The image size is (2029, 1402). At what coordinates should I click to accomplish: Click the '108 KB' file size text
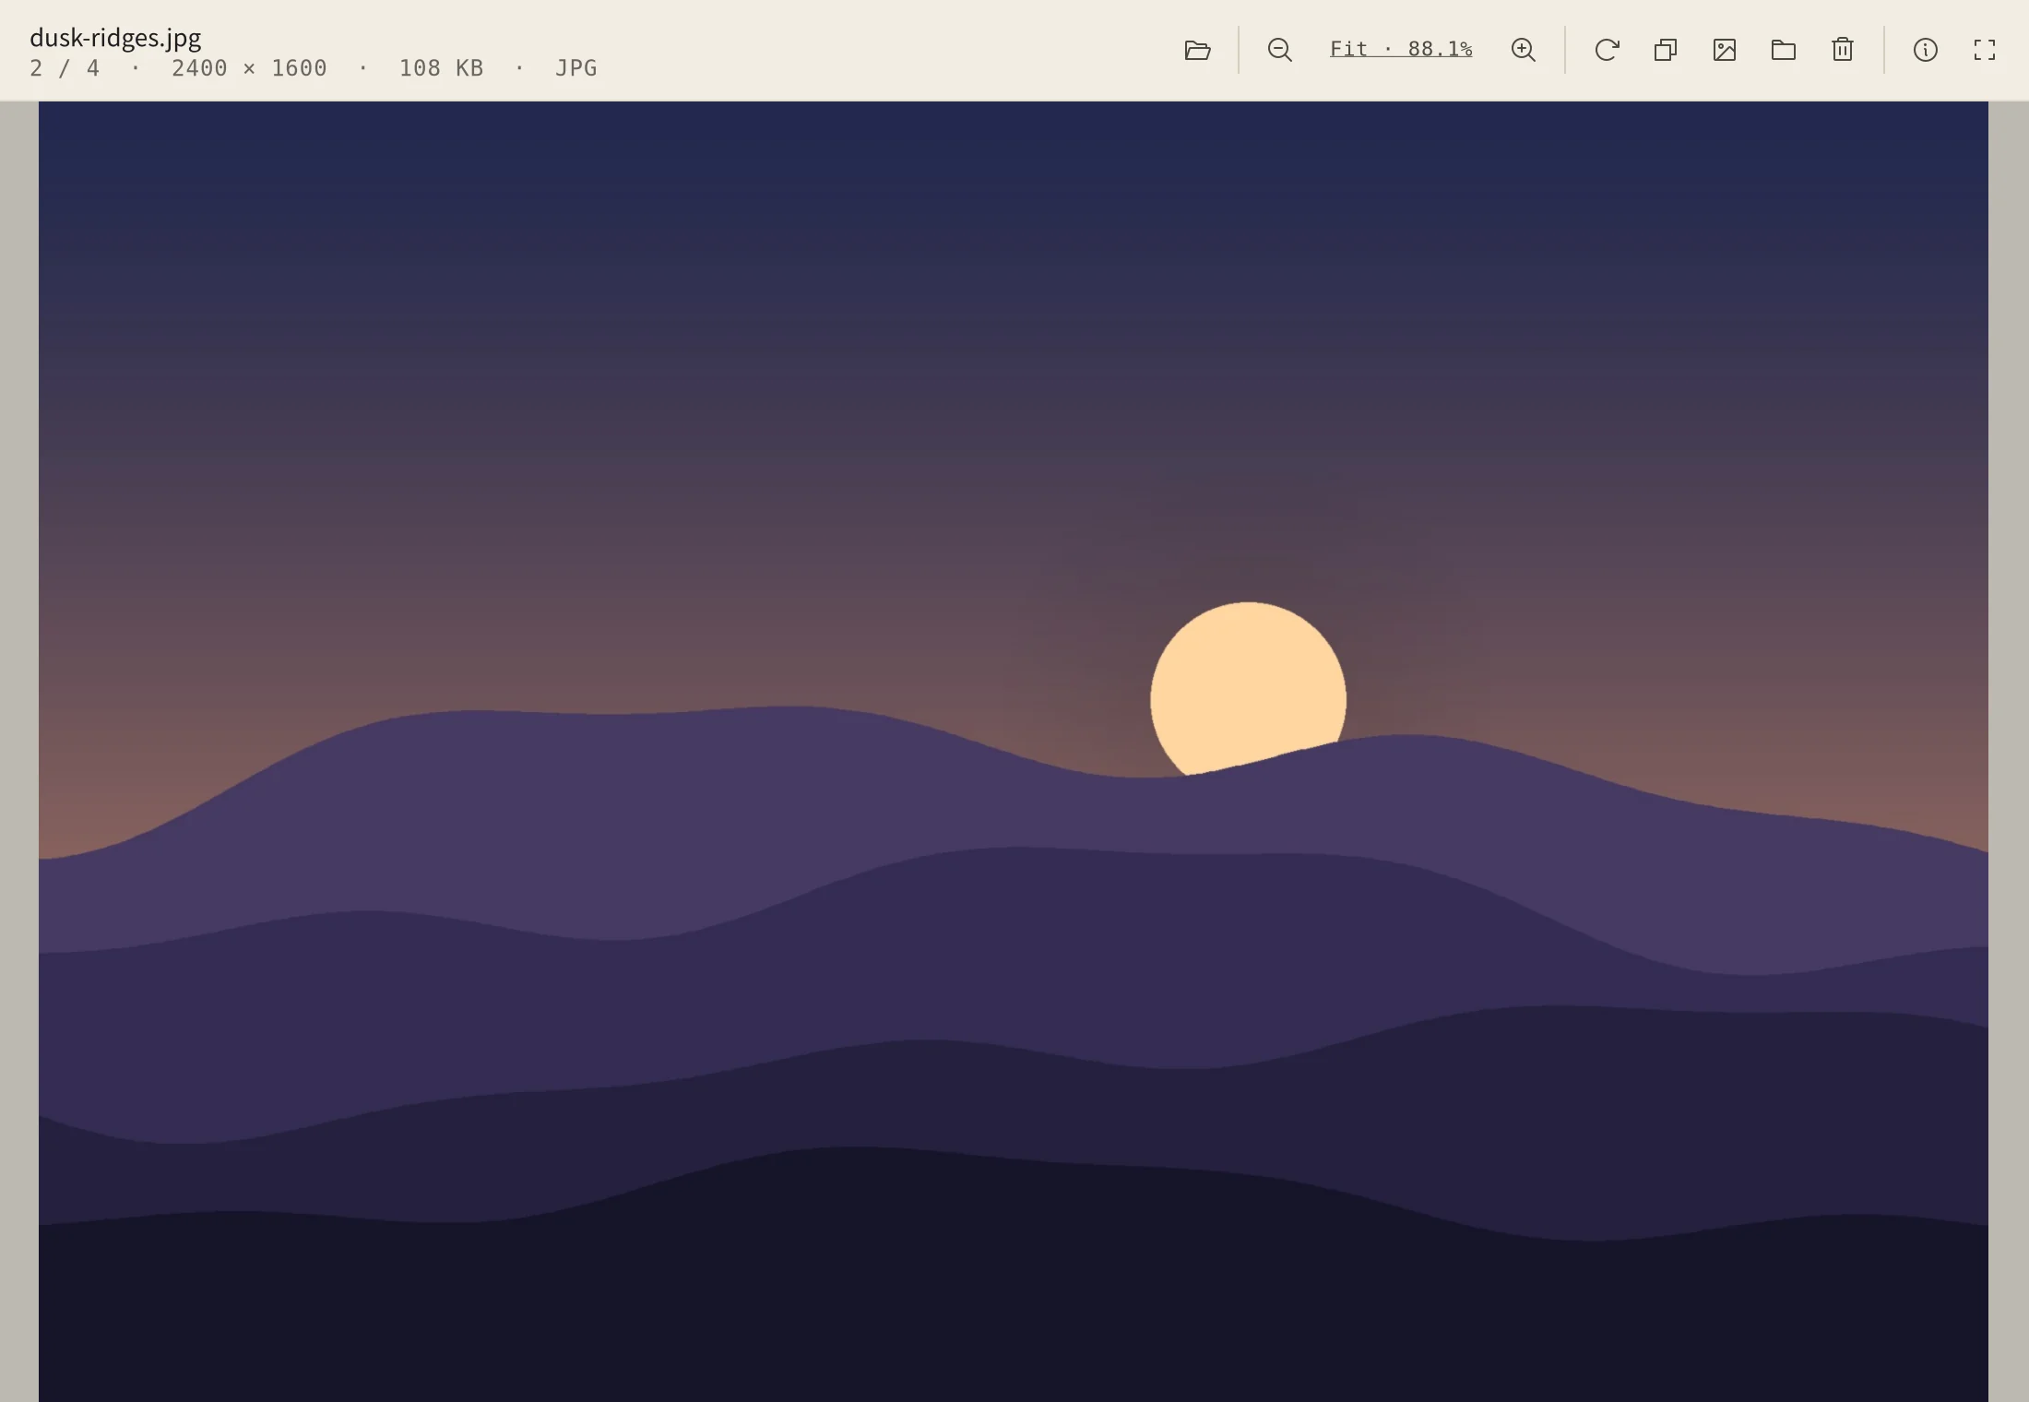tap(441, 68)
